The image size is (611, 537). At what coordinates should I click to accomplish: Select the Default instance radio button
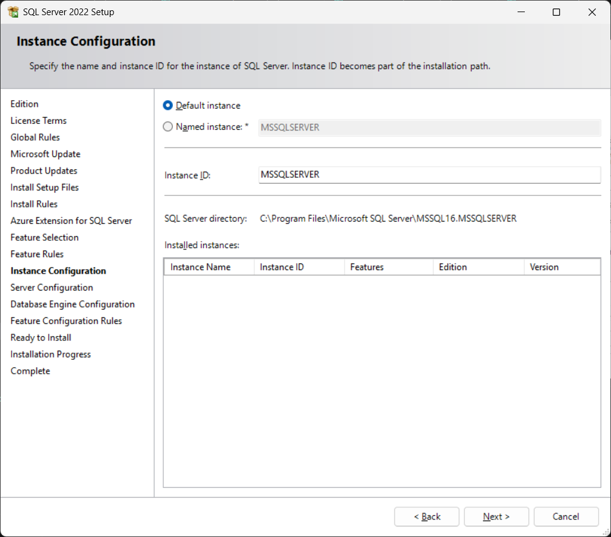[x=168, y=106]
